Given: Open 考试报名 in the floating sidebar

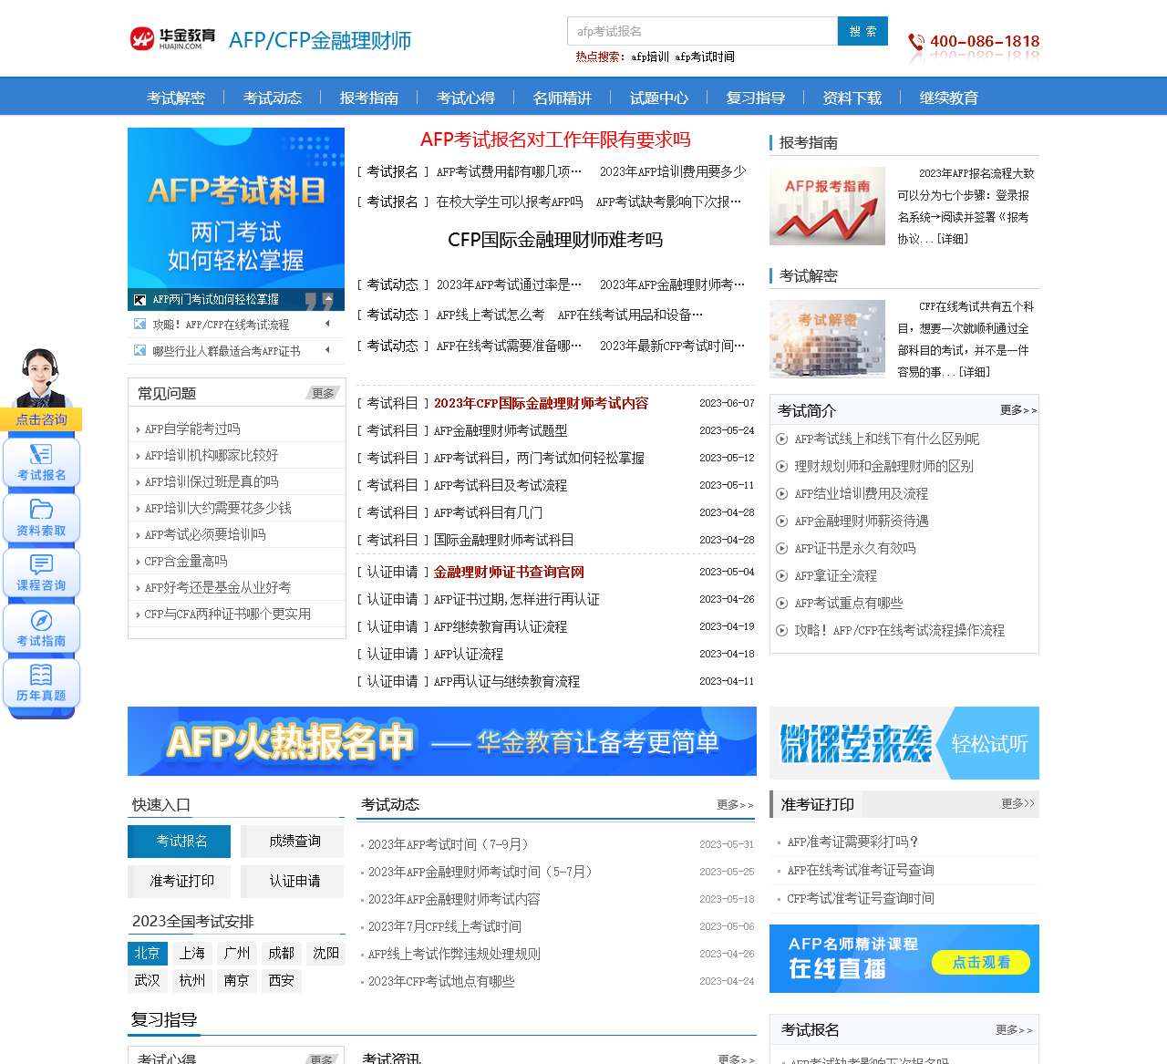Looking at the screenshot, I should 42,463.
